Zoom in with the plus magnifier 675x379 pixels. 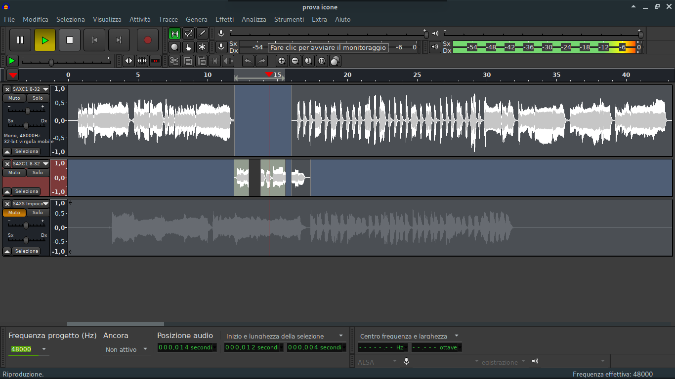pyautogui.click(x=282, y=61)
